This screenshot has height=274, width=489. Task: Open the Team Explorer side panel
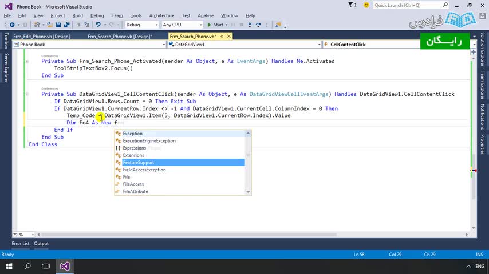[483, 84]
